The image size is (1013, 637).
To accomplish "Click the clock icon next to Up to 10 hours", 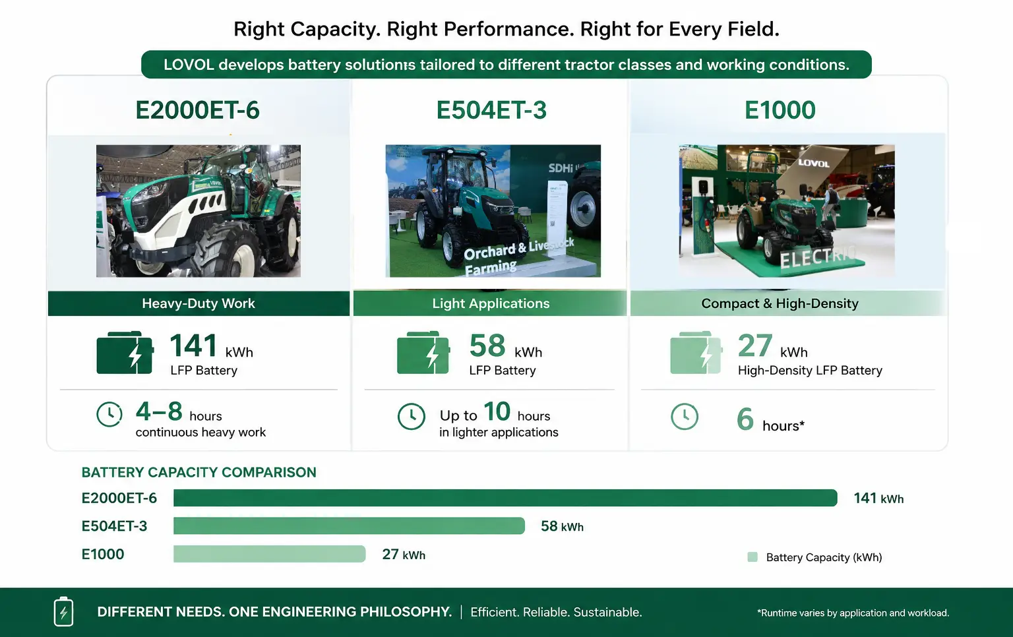I will 412,417.
